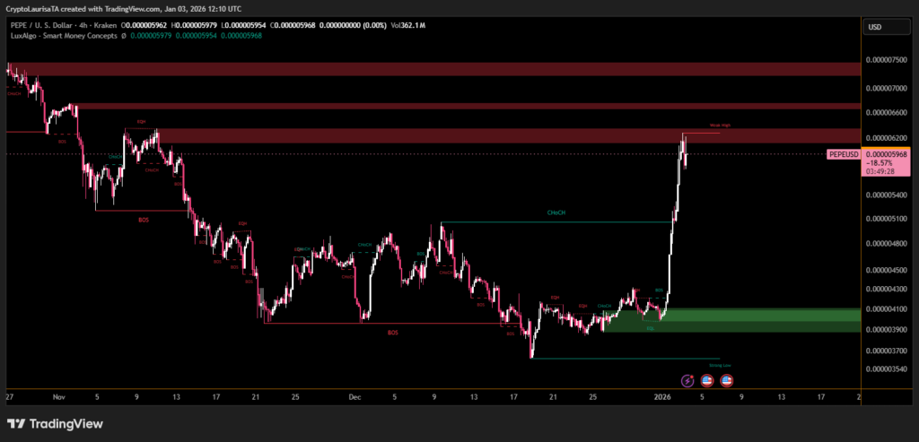The image size is (919, 442).
Task: Select the green demand zone rectangle
Action: pyautogui.click(x=763, y=320)
